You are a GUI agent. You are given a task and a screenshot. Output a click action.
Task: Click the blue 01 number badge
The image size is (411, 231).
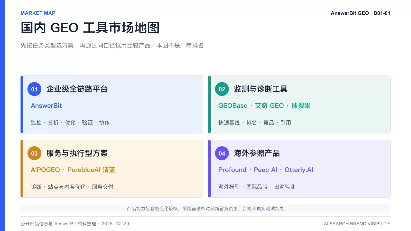tap(34, 89)
